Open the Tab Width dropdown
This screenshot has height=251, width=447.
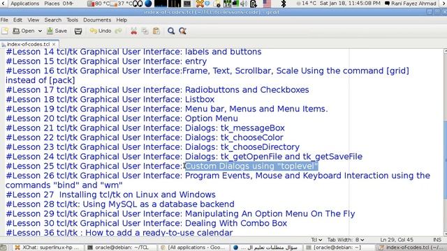346,240
